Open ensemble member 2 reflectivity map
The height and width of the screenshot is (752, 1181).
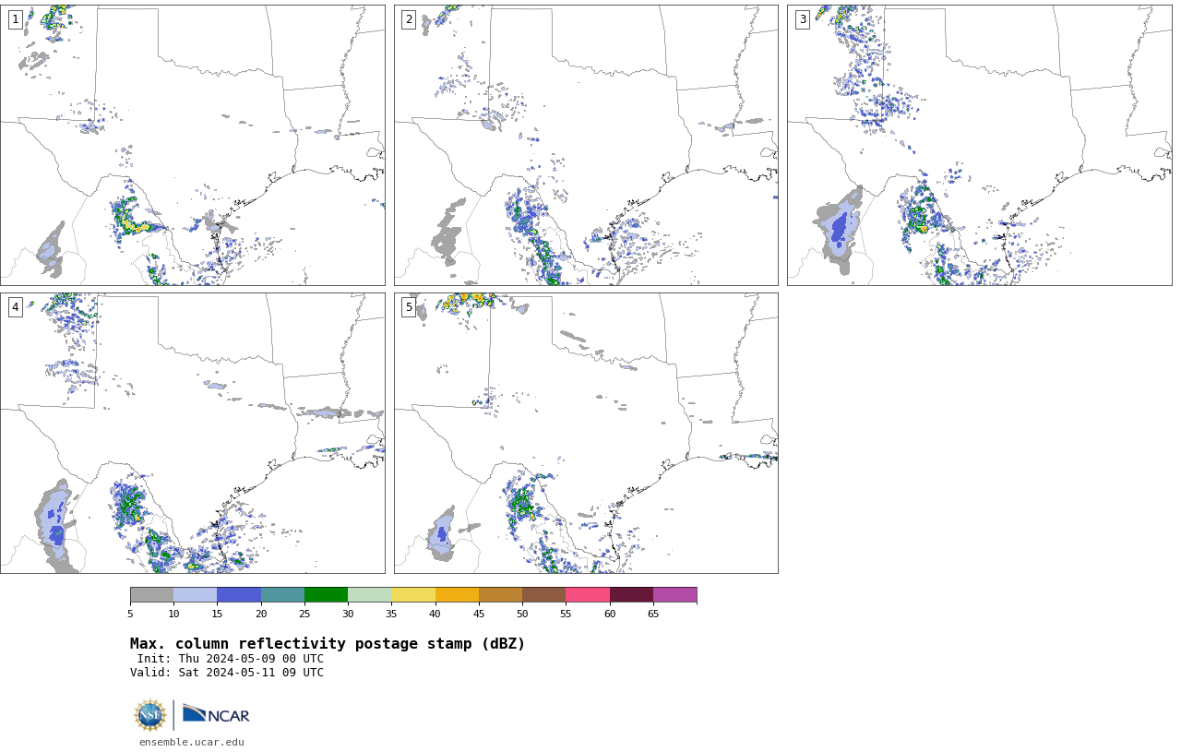pyautogui.click(x=586, y=145)
